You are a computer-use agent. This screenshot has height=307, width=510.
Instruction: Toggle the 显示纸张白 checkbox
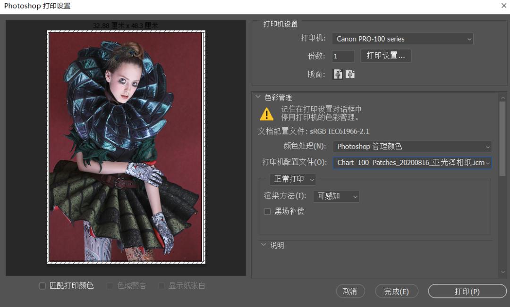(x=161, y=286)
